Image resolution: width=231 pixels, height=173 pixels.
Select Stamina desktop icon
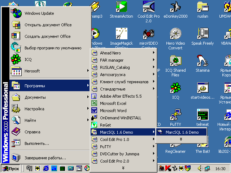click(x=202, y=64)
